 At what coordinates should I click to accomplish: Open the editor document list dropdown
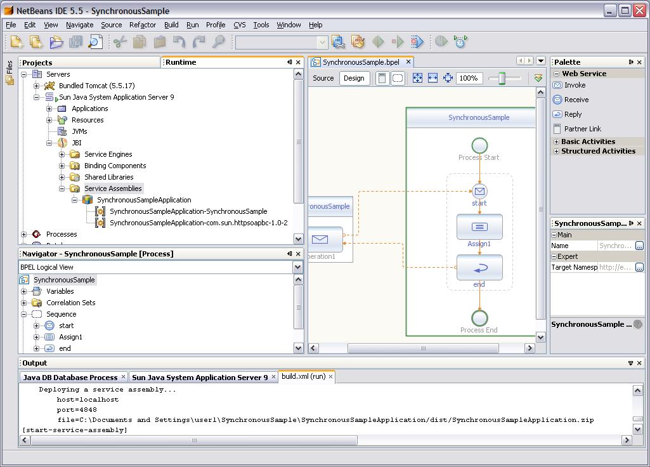541,61
